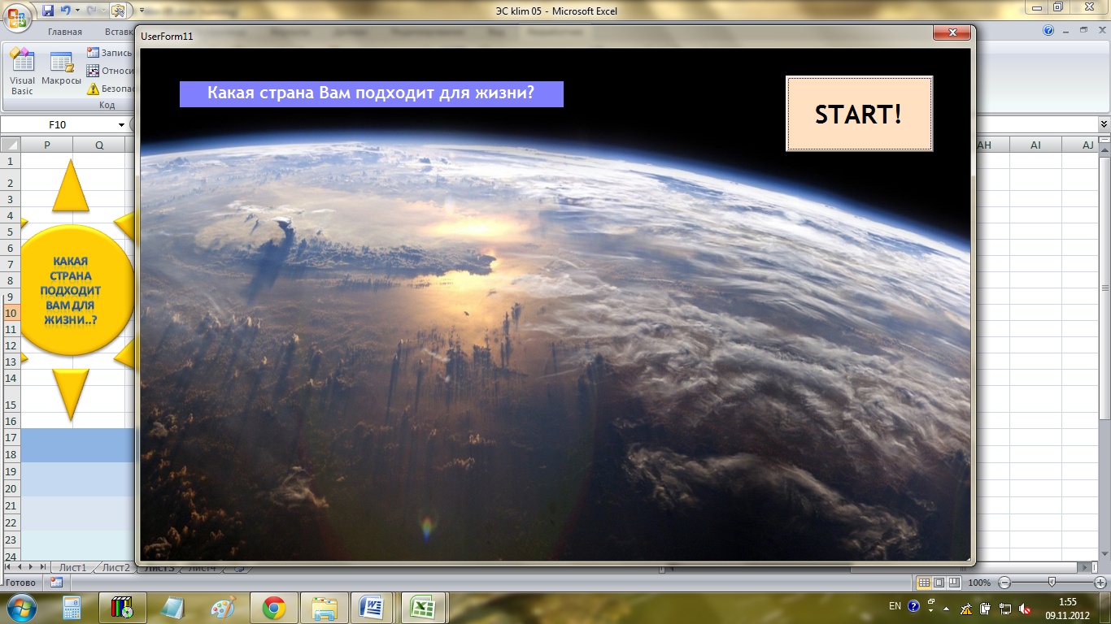Click the yellow sun shape with the question
The image size is (1111, 624).
71,290
